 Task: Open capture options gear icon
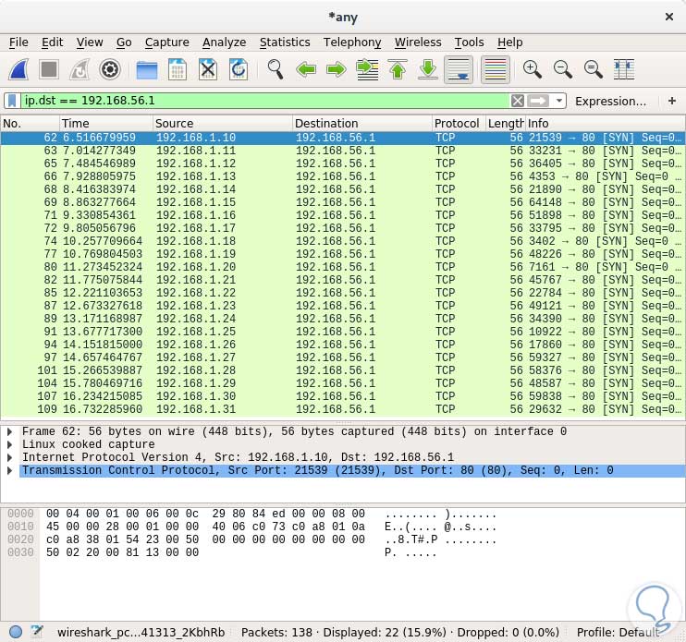(110, 69)
